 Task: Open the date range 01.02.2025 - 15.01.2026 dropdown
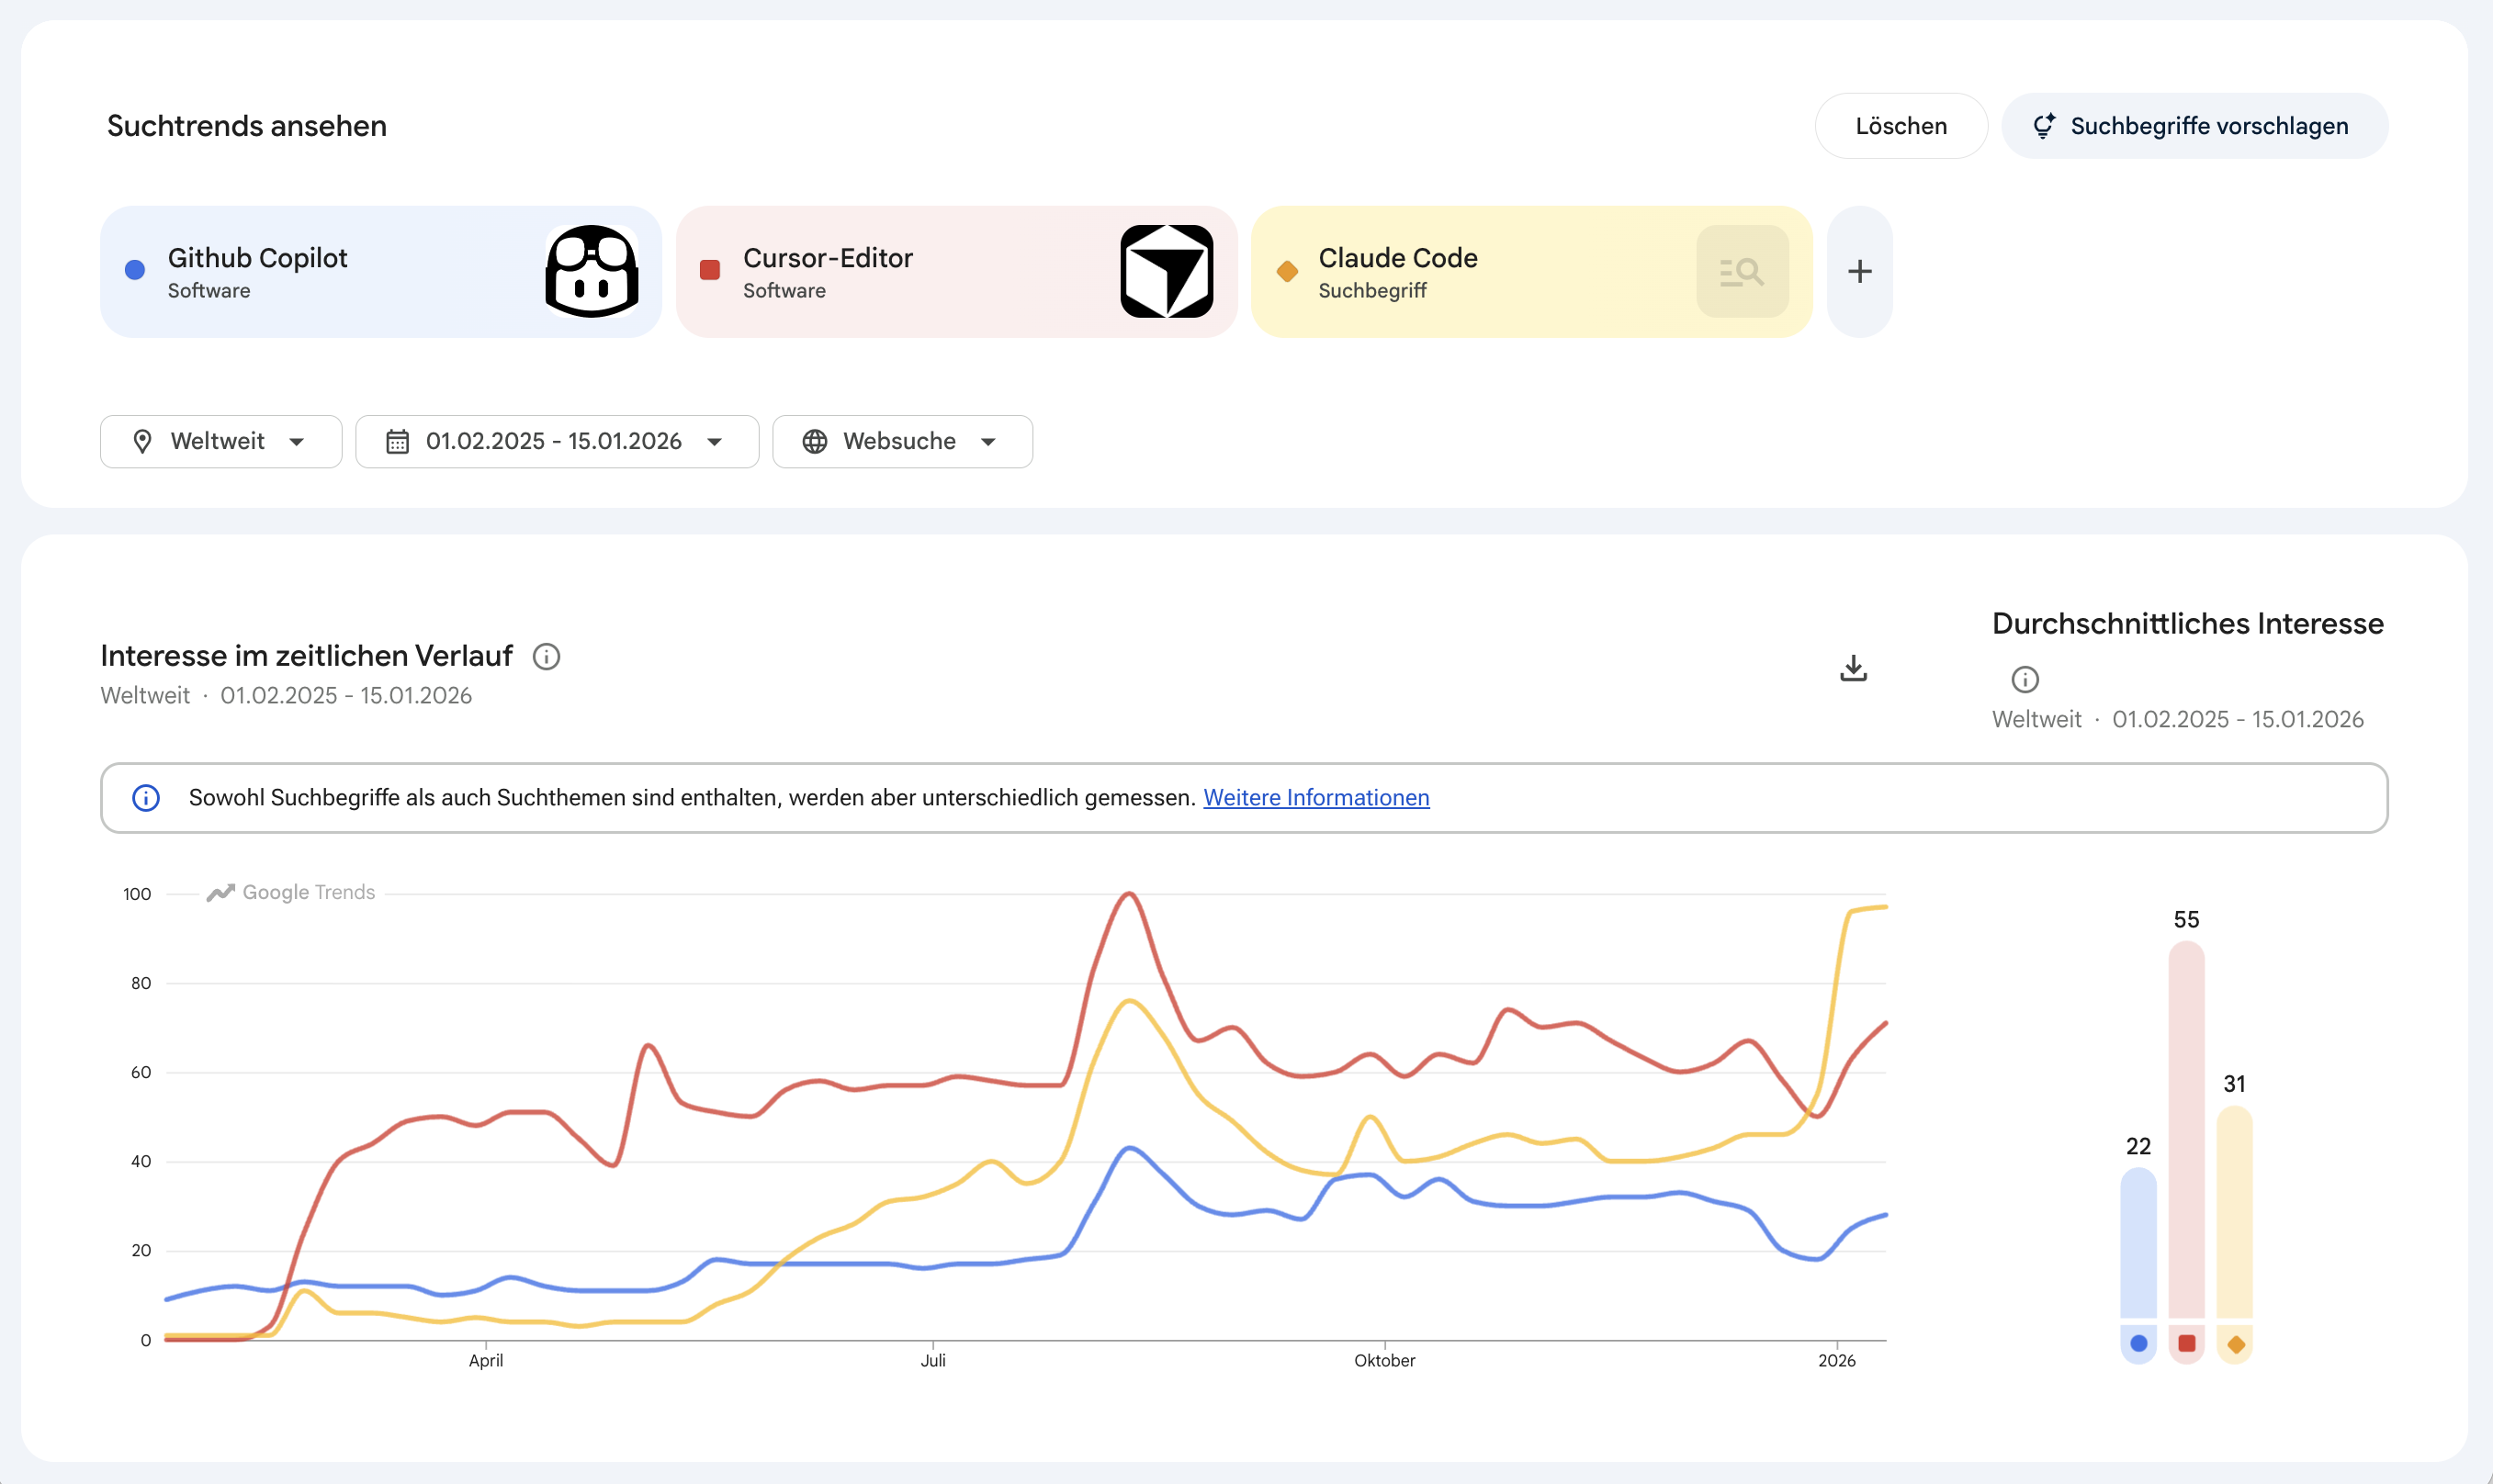coord(556,441)
